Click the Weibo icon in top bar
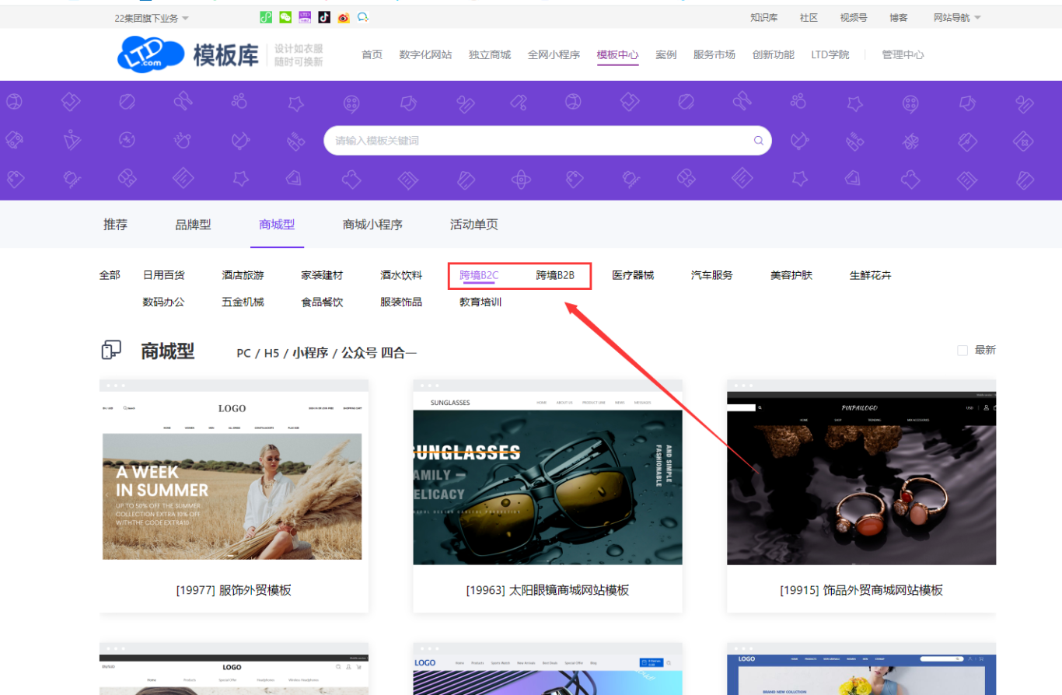This screenshot has height=695, width=1062. tap(344, 17)
